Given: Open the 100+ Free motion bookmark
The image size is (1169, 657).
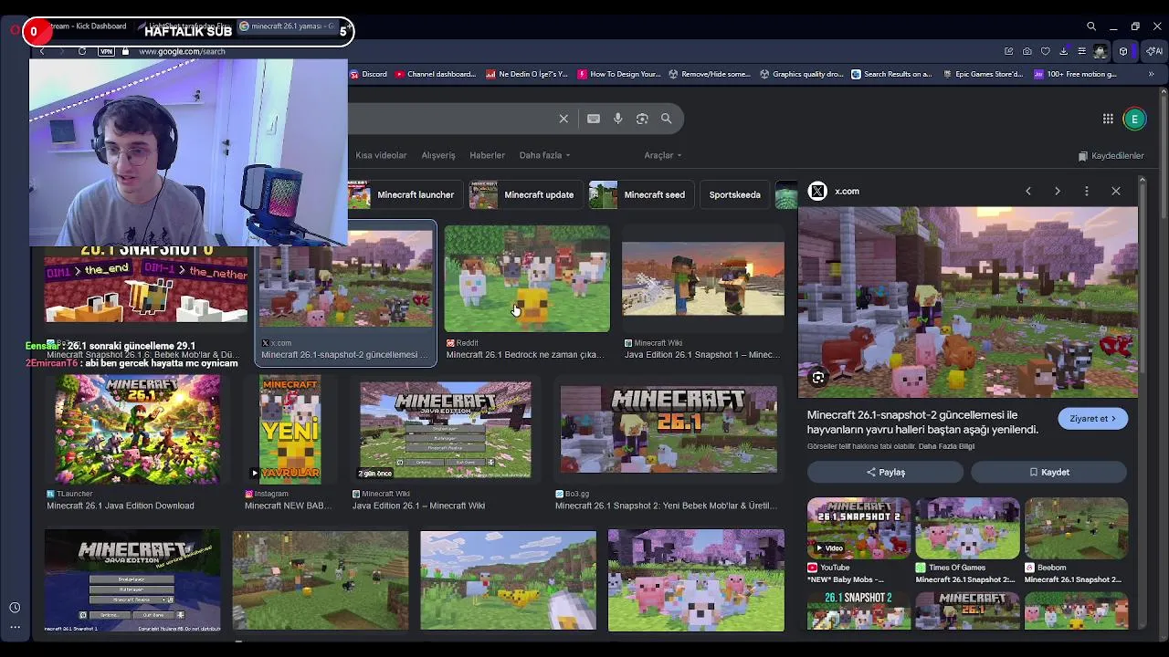Looking at the screenshot, I should pyautogui.click(x=1075, y=74).
